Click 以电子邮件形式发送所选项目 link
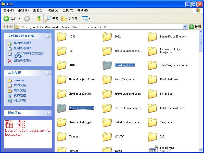Screen dimensions: 204x153 point(29,55)
